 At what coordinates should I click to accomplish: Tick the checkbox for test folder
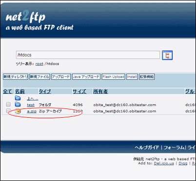coord(8,104)
